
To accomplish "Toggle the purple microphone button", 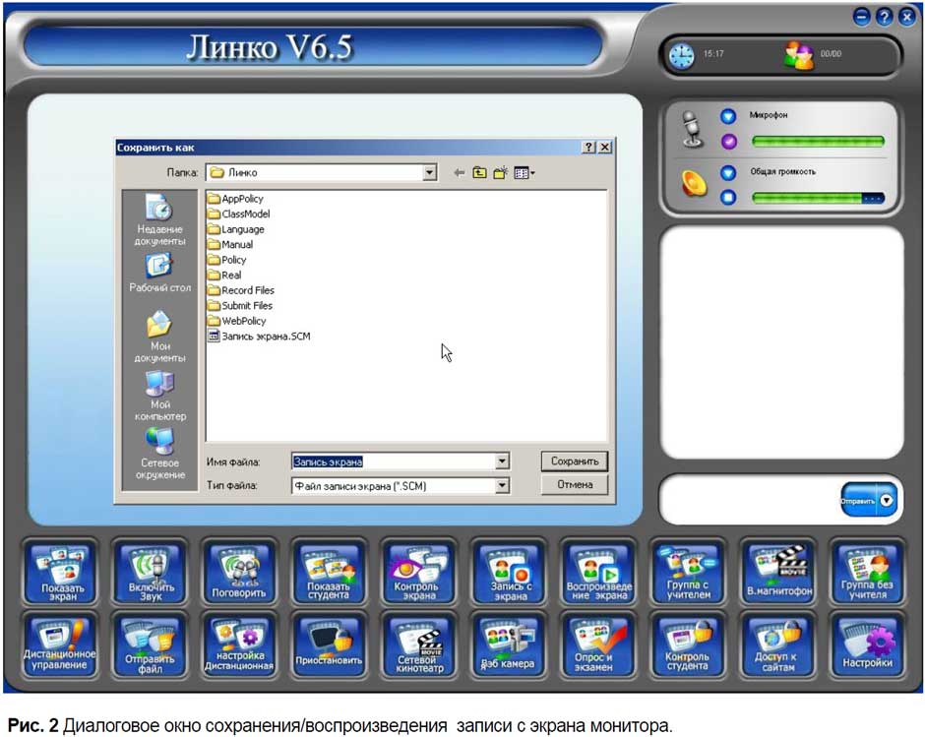I will pos(728,142).
